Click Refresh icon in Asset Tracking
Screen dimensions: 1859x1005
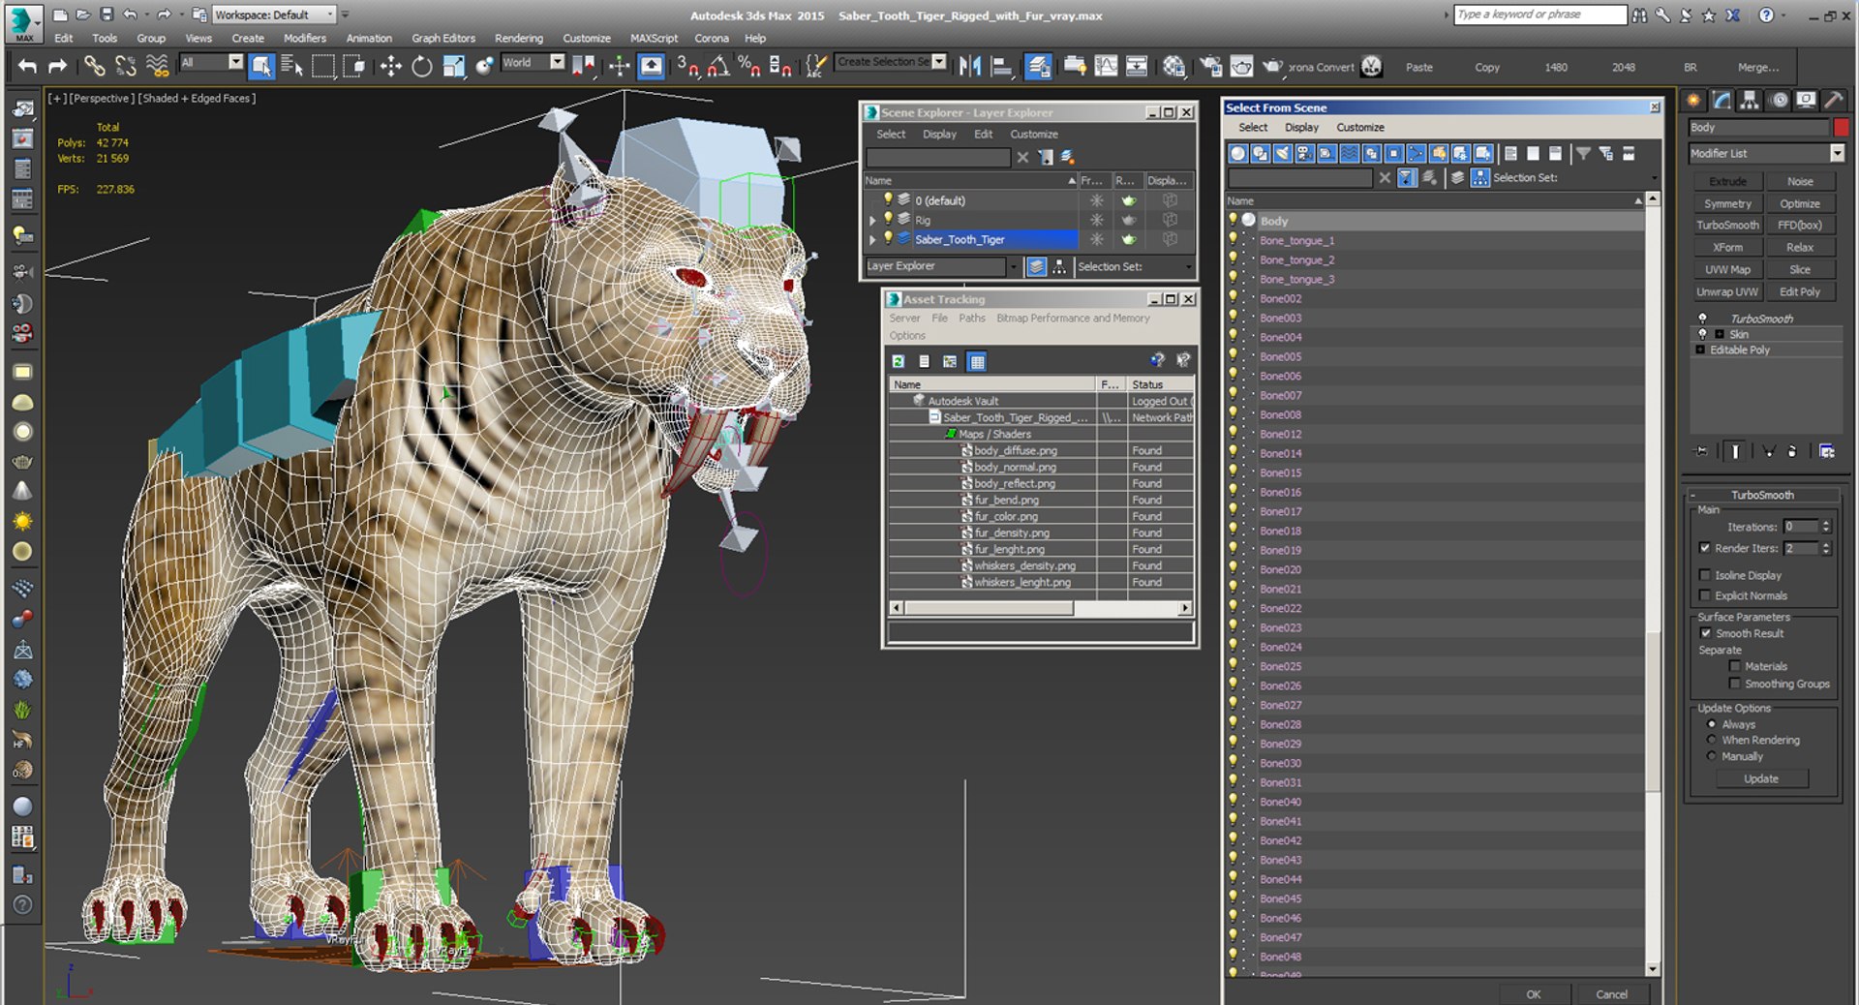899,361
